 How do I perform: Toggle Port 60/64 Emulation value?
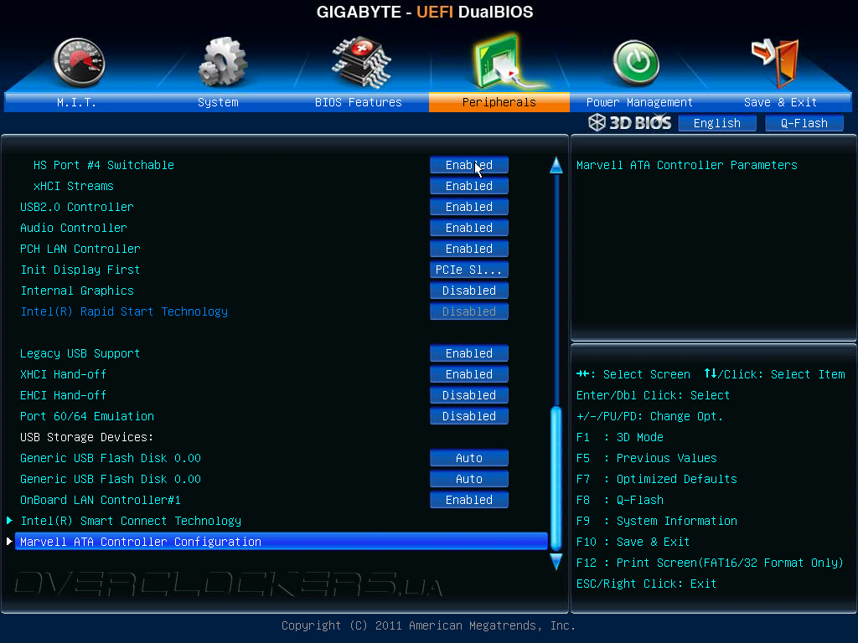469,416
